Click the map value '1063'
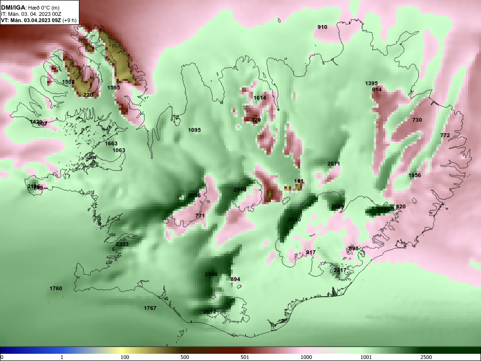The width and height of the screenshot is (481, 361). click(x=119, y=150)
